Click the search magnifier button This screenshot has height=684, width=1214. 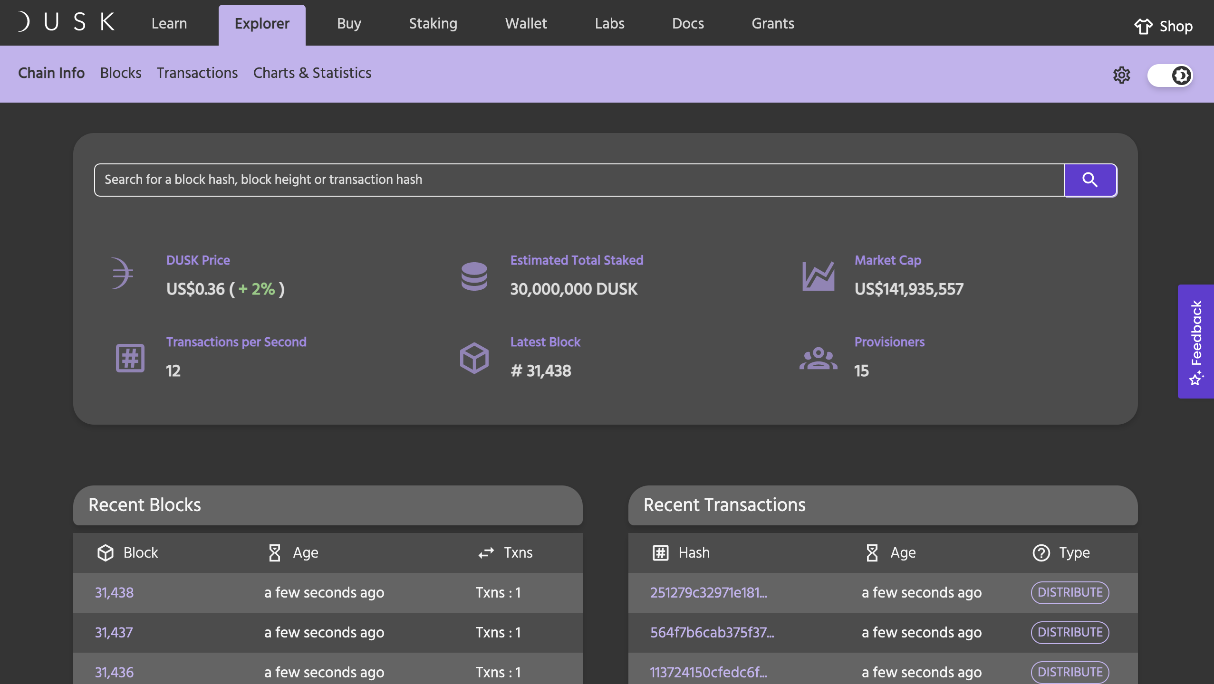(x=1090, y=180)
